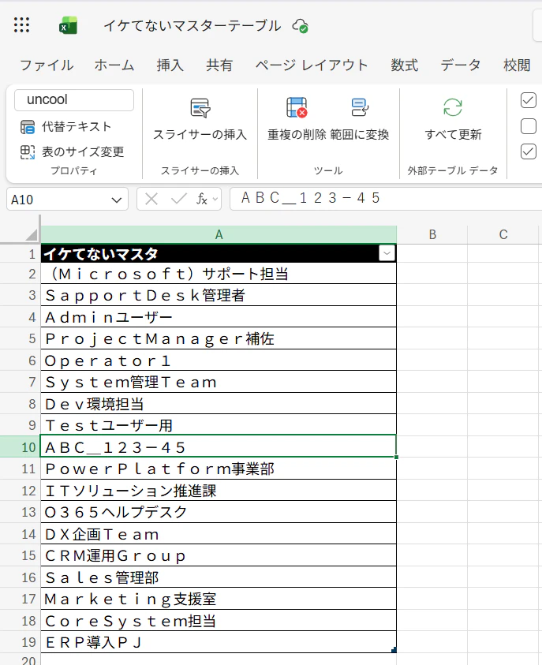The image size is (542, 665).
Task: Click the Excel logo icon
Action: tap(69, 25)
